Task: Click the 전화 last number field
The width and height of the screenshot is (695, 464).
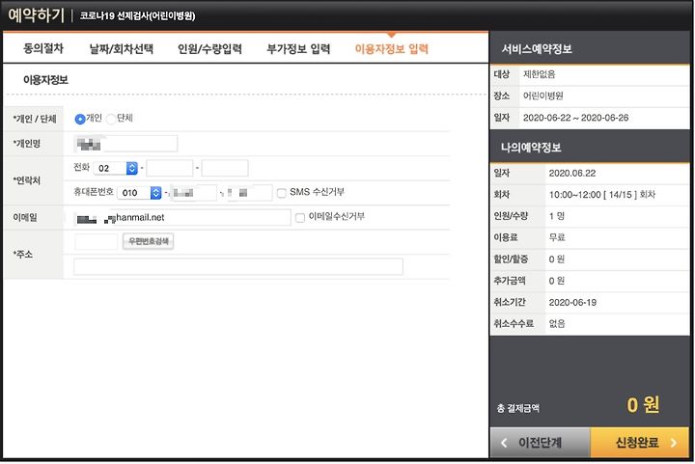Action: pyautogui.click(x=225, y=168)
